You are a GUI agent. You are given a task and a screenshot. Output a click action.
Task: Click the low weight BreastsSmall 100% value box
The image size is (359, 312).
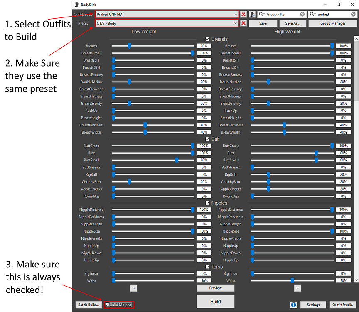(x=204, y=53)
